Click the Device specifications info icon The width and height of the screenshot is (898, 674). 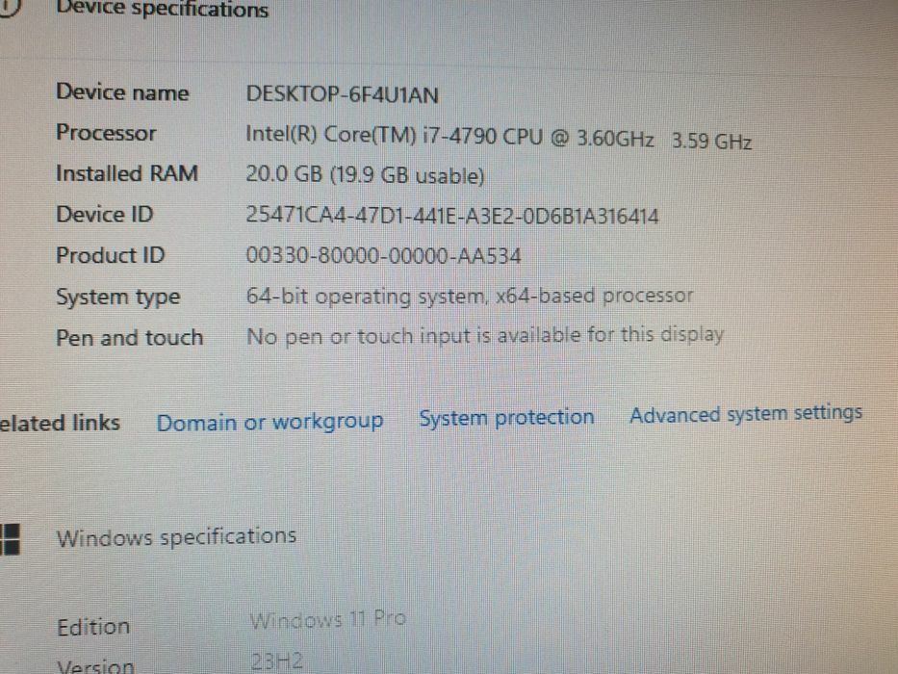[9, 7]
